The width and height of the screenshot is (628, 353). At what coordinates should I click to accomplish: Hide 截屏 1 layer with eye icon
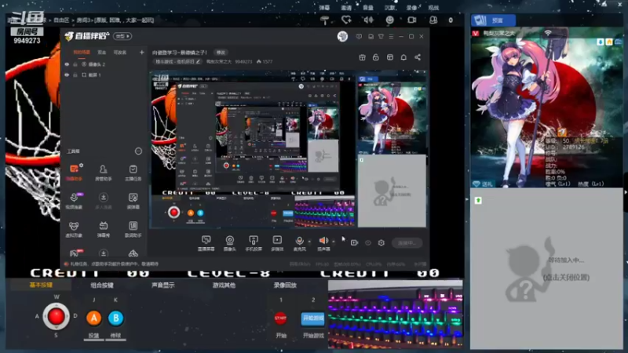67,75
